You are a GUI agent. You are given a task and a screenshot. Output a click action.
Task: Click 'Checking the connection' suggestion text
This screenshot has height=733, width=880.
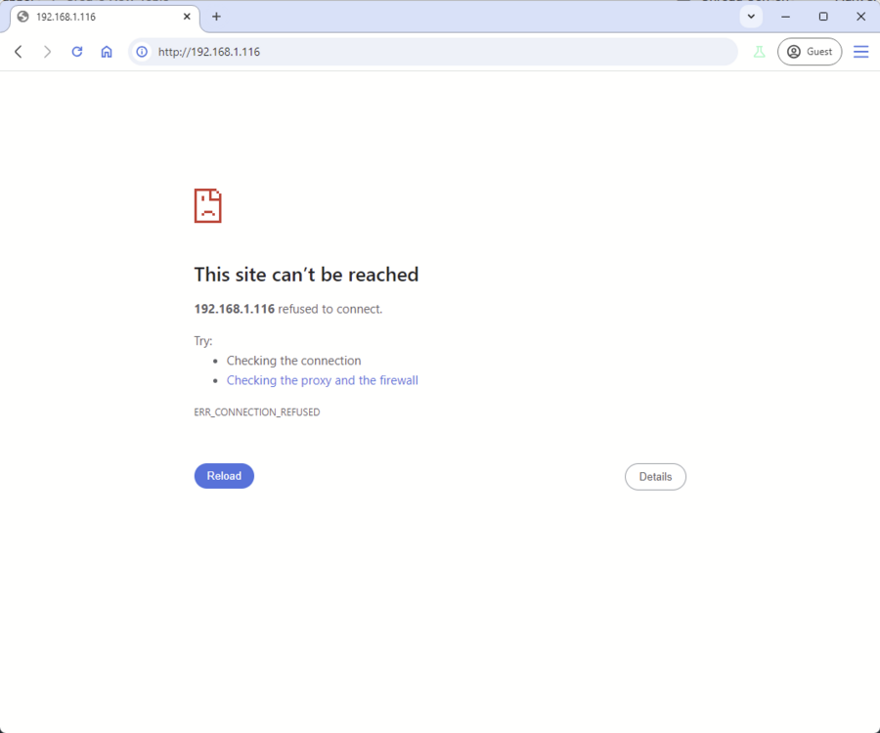[x=293, y=361]
